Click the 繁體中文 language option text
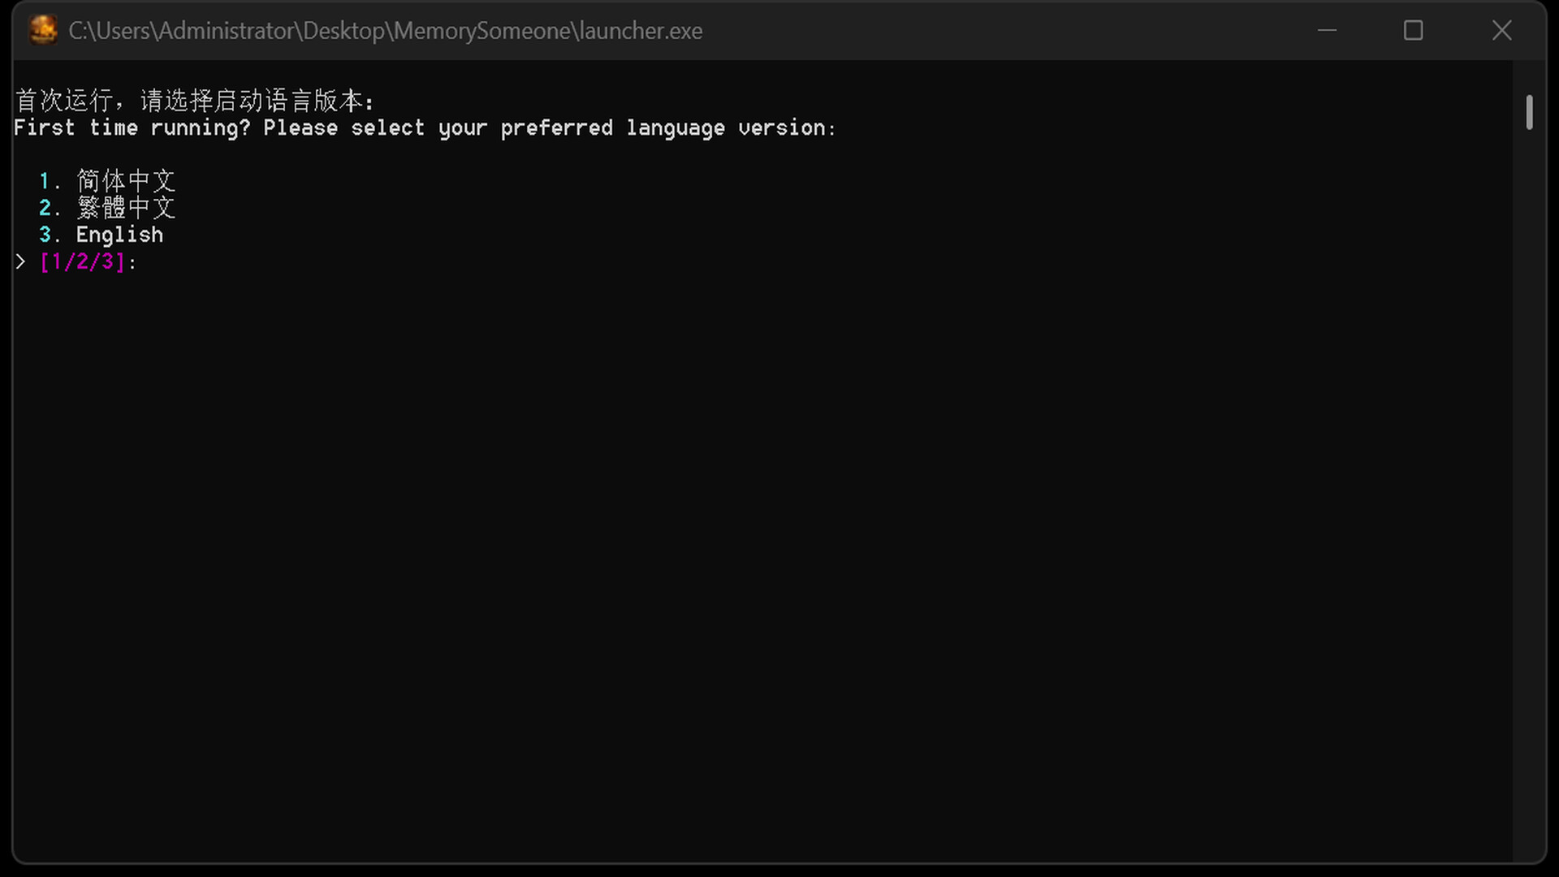Screen dimensions: 1559x877 pyautogui.click(x=126, y=208)
